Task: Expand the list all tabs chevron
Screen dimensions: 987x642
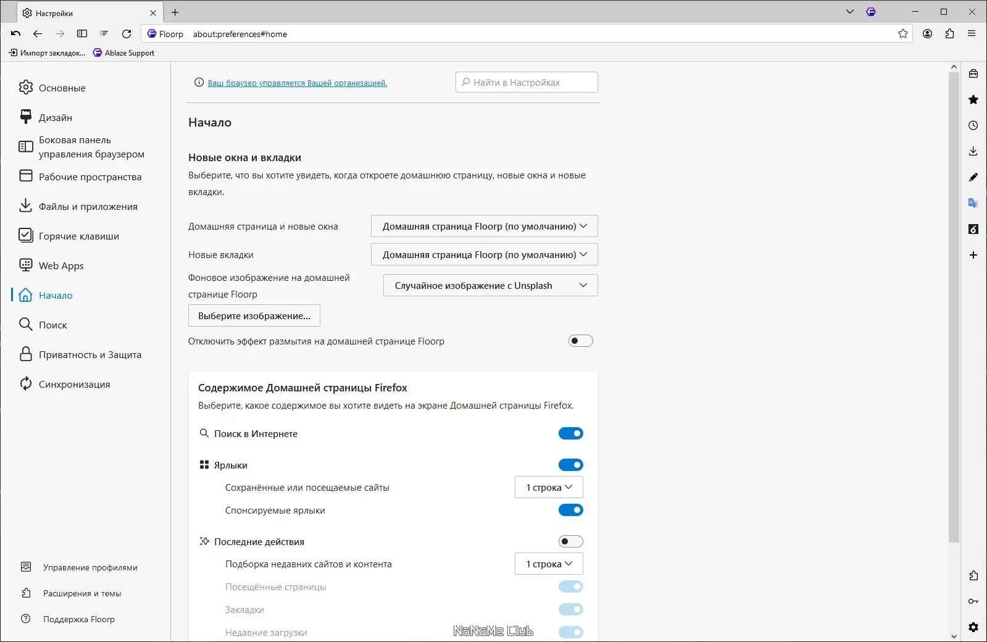Action: tap(850, 12)
